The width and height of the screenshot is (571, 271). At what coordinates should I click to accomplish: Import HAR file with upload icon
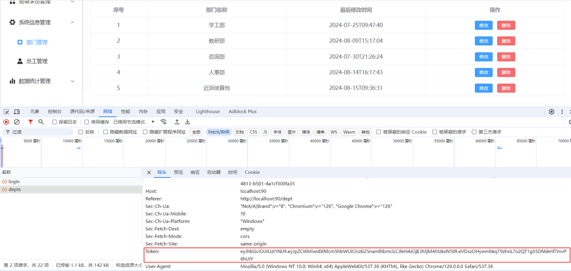point(177,122)
